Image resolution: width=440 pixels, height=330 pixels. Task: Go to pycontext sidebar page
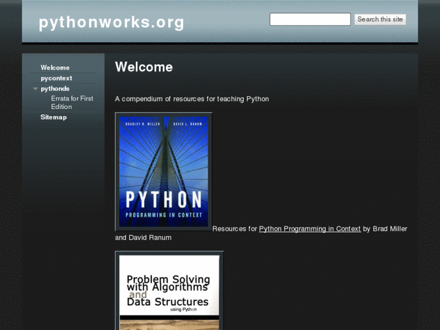(56, 78)
